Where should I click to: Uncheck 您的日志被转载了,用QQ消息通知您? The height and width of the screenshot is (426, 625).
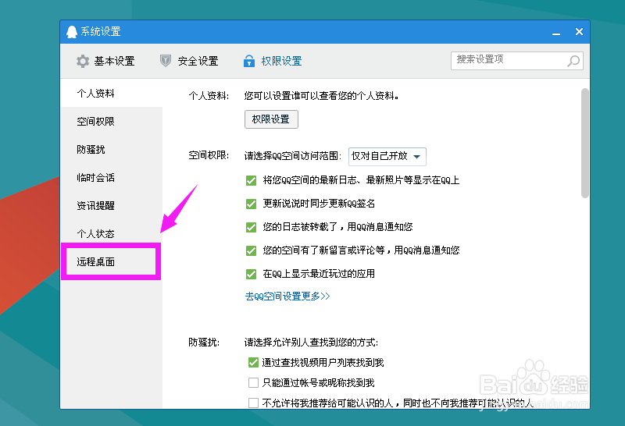pyautogui.click(x=251, y=227)
